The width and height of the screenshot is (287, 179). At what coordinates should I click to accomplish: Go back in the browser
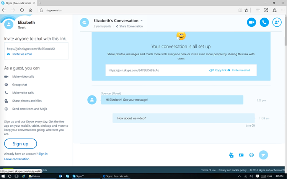coord(4,10)
